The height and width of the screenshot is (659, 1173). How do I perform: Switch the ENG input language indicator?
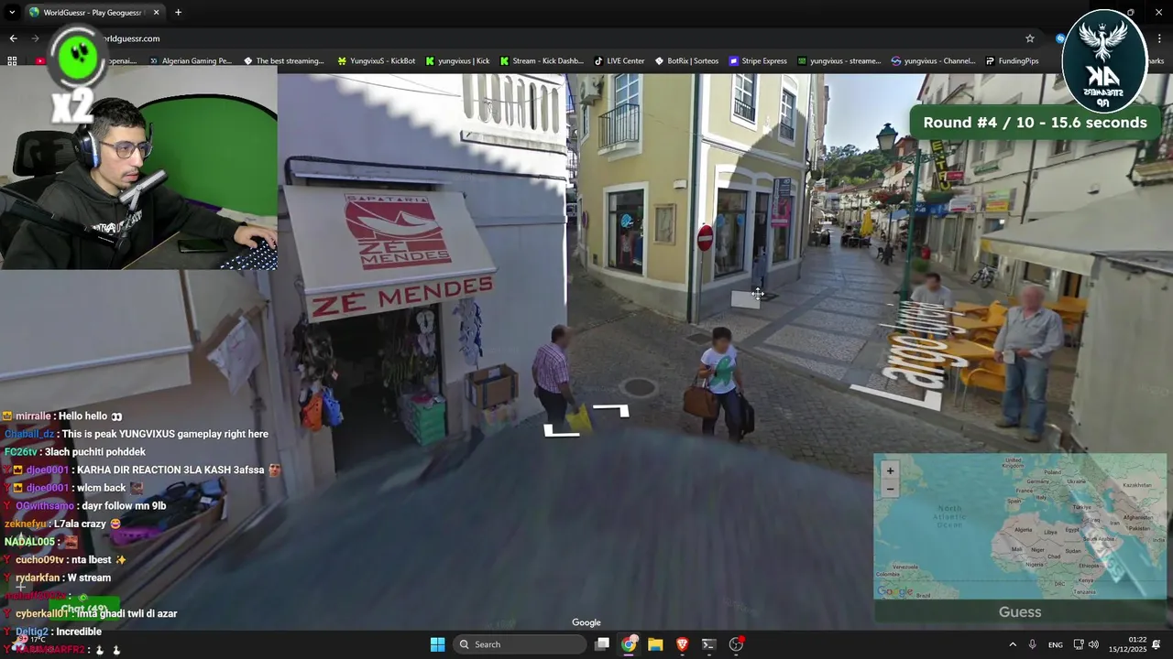pyautogui.click(x=1056, y=644)
